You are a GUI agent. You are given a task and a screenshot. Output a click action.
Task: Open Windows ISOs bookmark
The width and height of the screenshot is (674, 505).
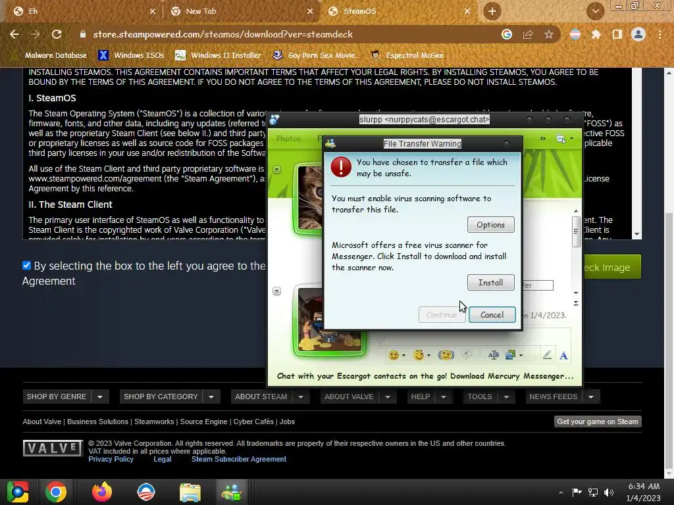(x=131, y=55)
